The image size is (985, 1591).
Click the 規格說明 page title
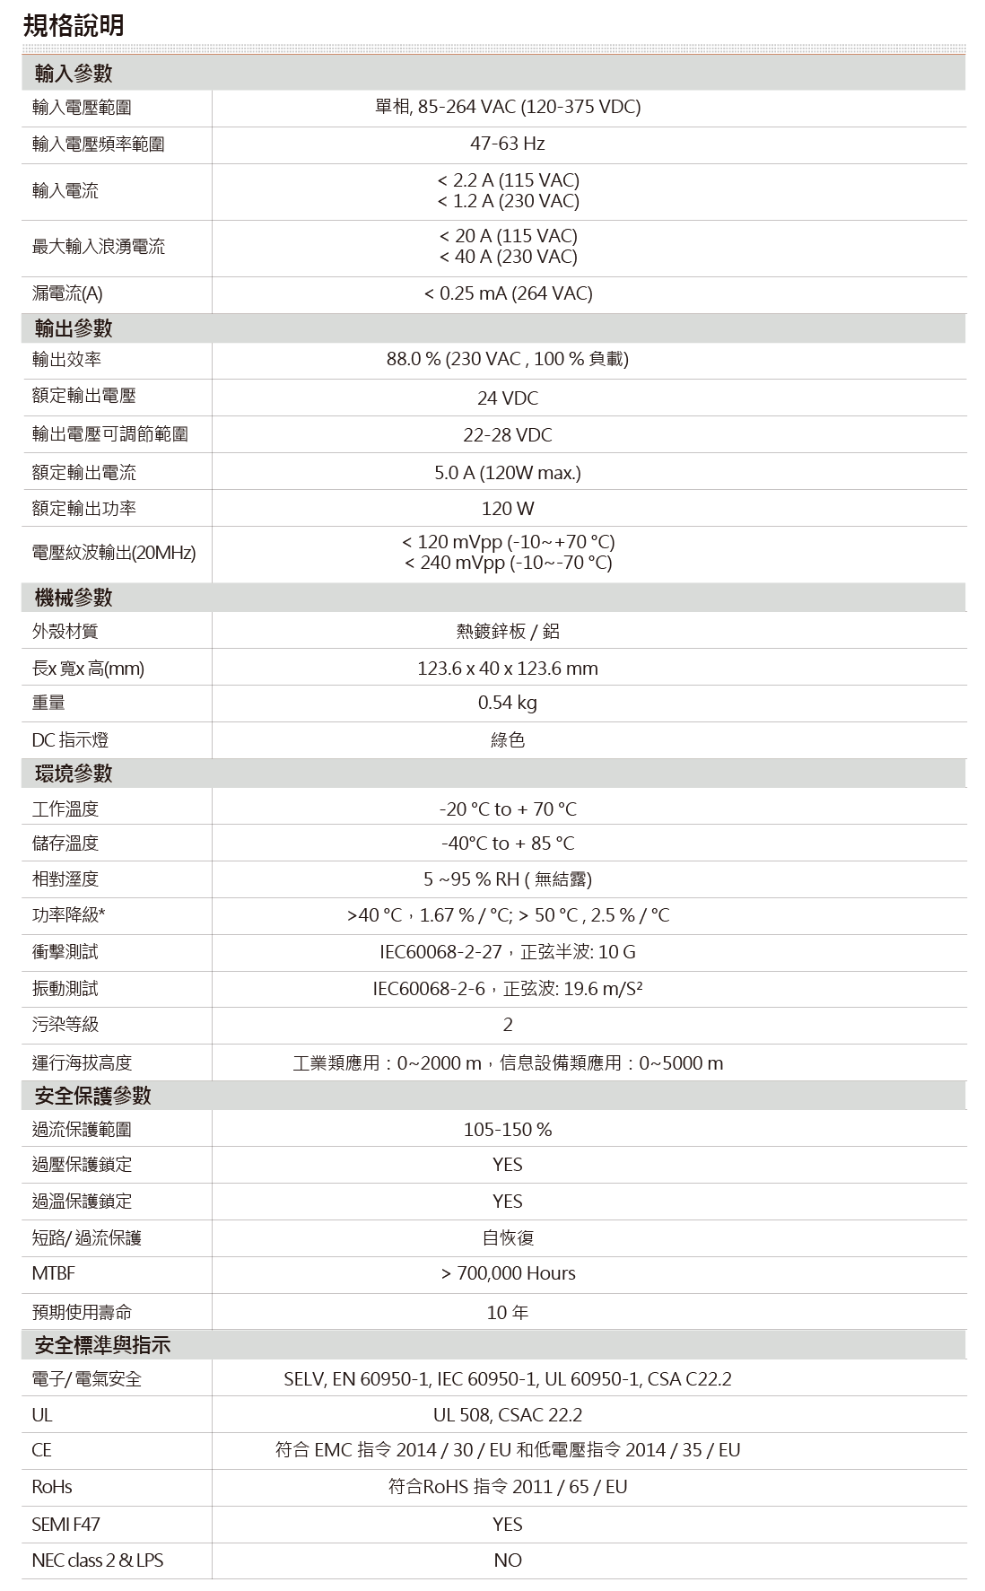[x=74, y=25]
